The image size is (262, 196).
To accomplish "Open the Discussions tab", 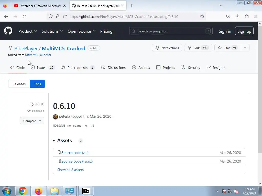I will tap(113, 68).
